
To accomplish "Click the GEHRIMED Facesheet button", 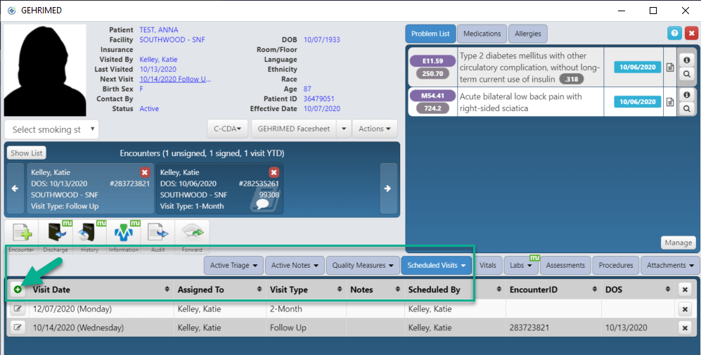I will point(293,129).
